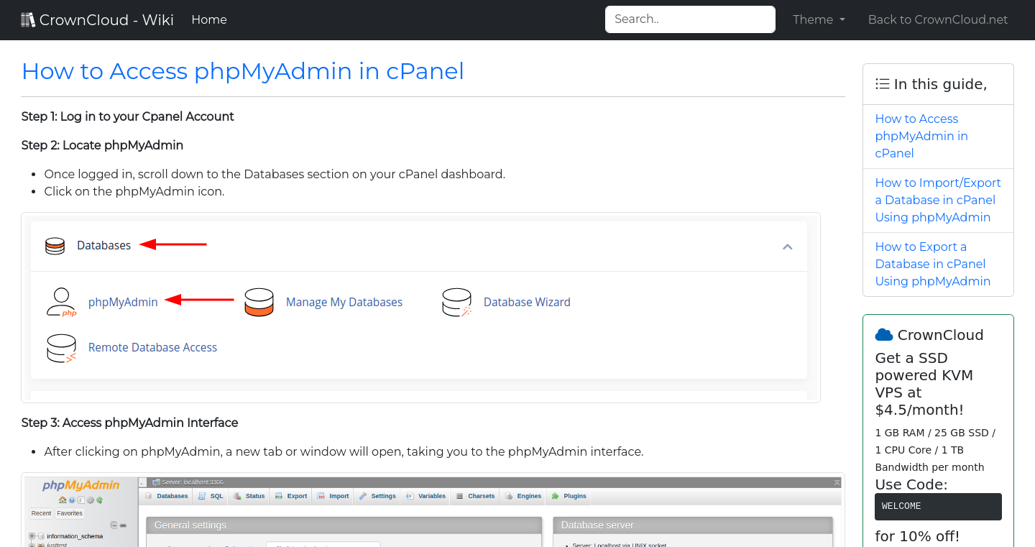Open the CrownCloud - Wiki brand link
The image size is (1035, 547).
[x=98, y=20]
